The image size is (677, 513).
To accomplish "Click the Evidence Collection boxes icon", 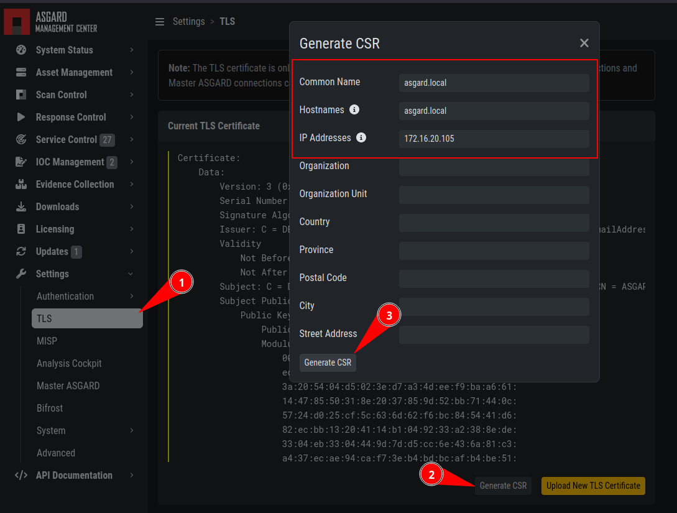I will click(21, 185).
